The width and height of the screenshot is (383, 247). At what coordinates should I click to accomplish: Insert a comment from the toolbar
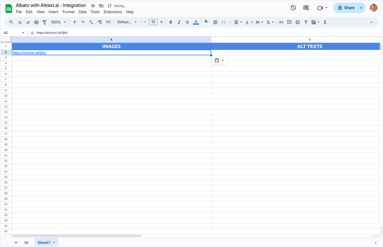(x=289, y=22)
